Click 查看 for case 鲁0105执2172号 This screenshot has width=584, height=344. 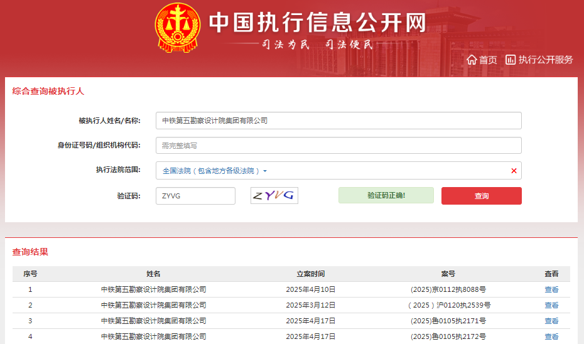[551, 336]
